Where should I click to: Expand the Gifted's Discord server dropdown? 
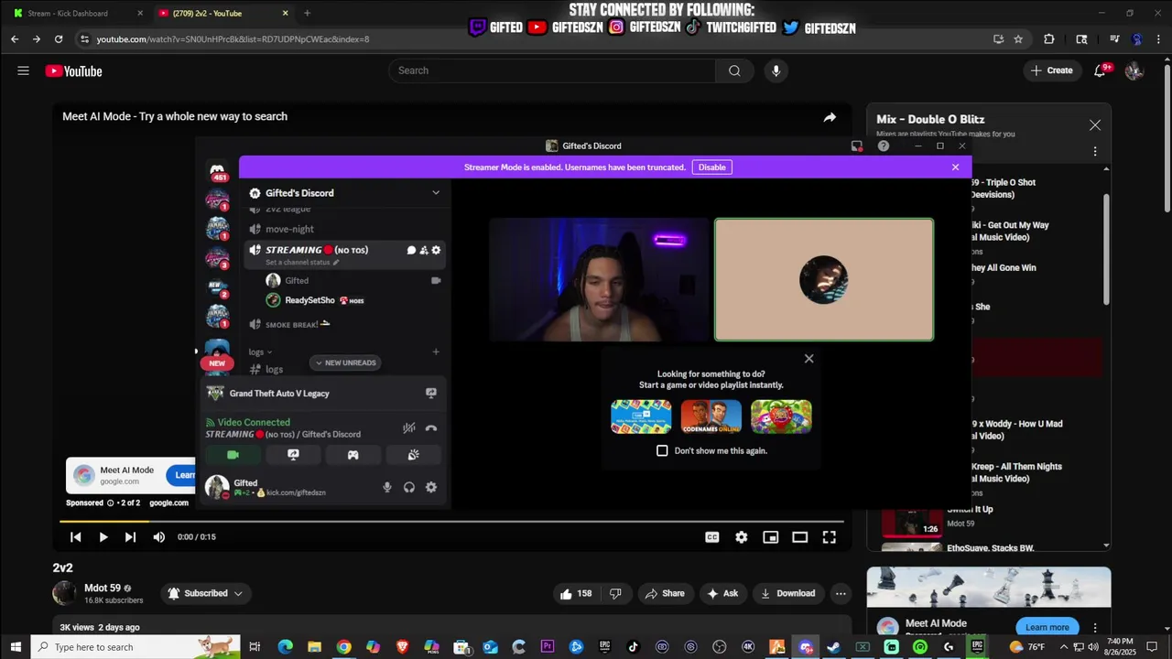(x=436, y=193)
